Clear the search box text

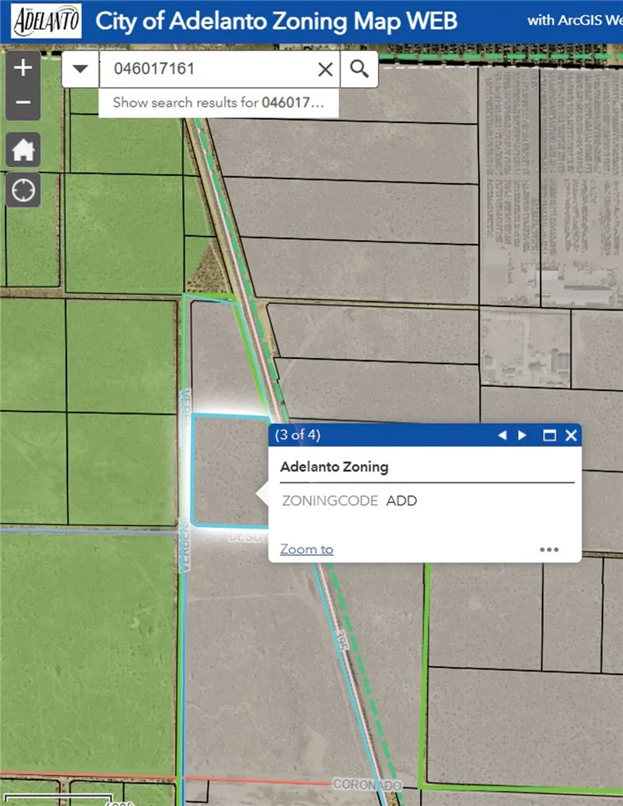(325, 70)
